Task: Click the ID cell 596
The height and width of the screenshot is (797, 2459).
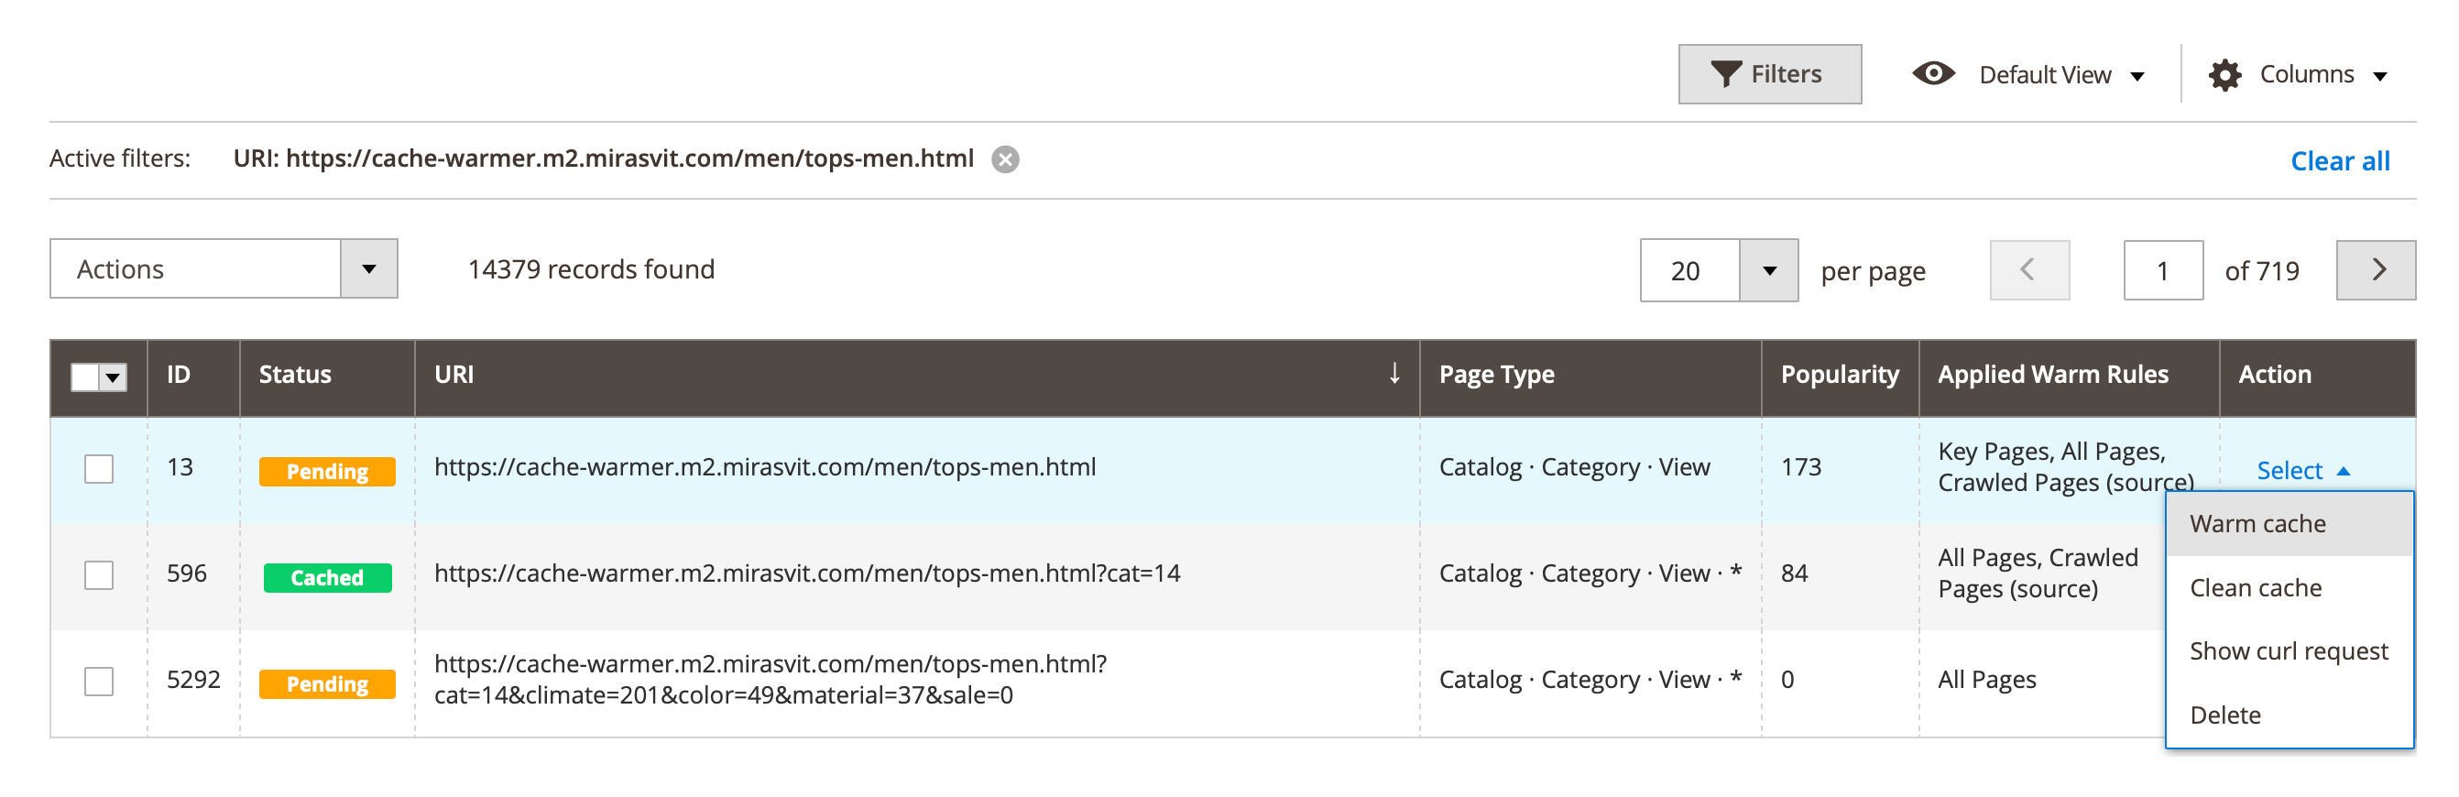Action: pos(186,573)
